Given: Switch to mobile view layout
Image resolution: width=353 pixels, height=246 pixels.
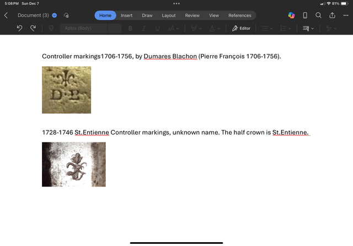Looking at the screenshot, I should pyautogui.click(x=305, y=15).
